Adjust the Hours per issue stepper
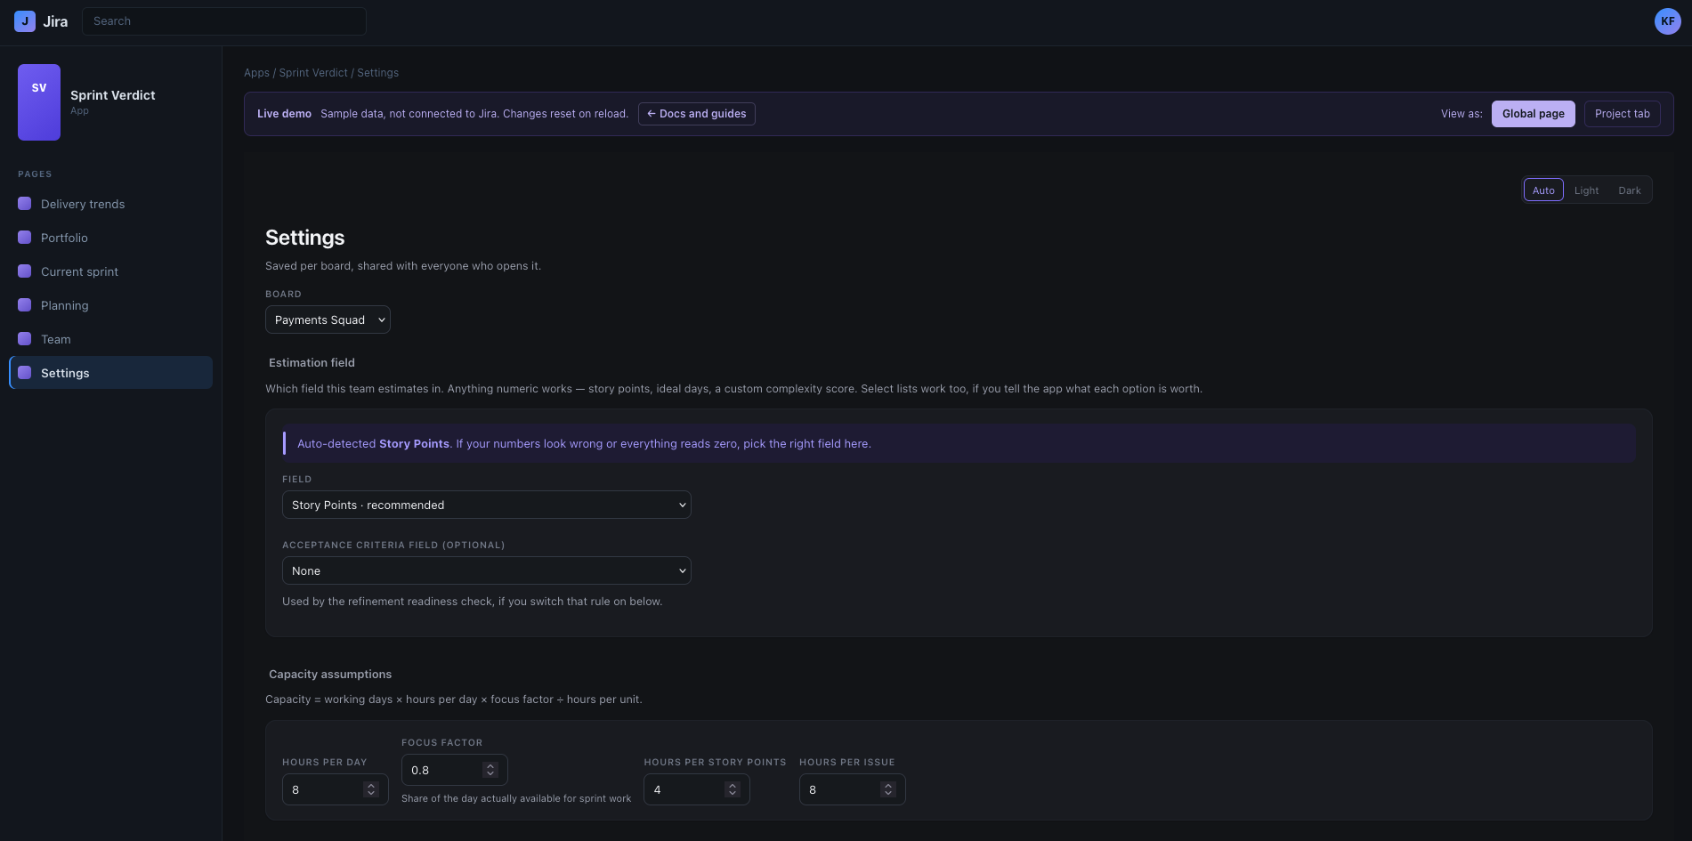 point(888,789)
